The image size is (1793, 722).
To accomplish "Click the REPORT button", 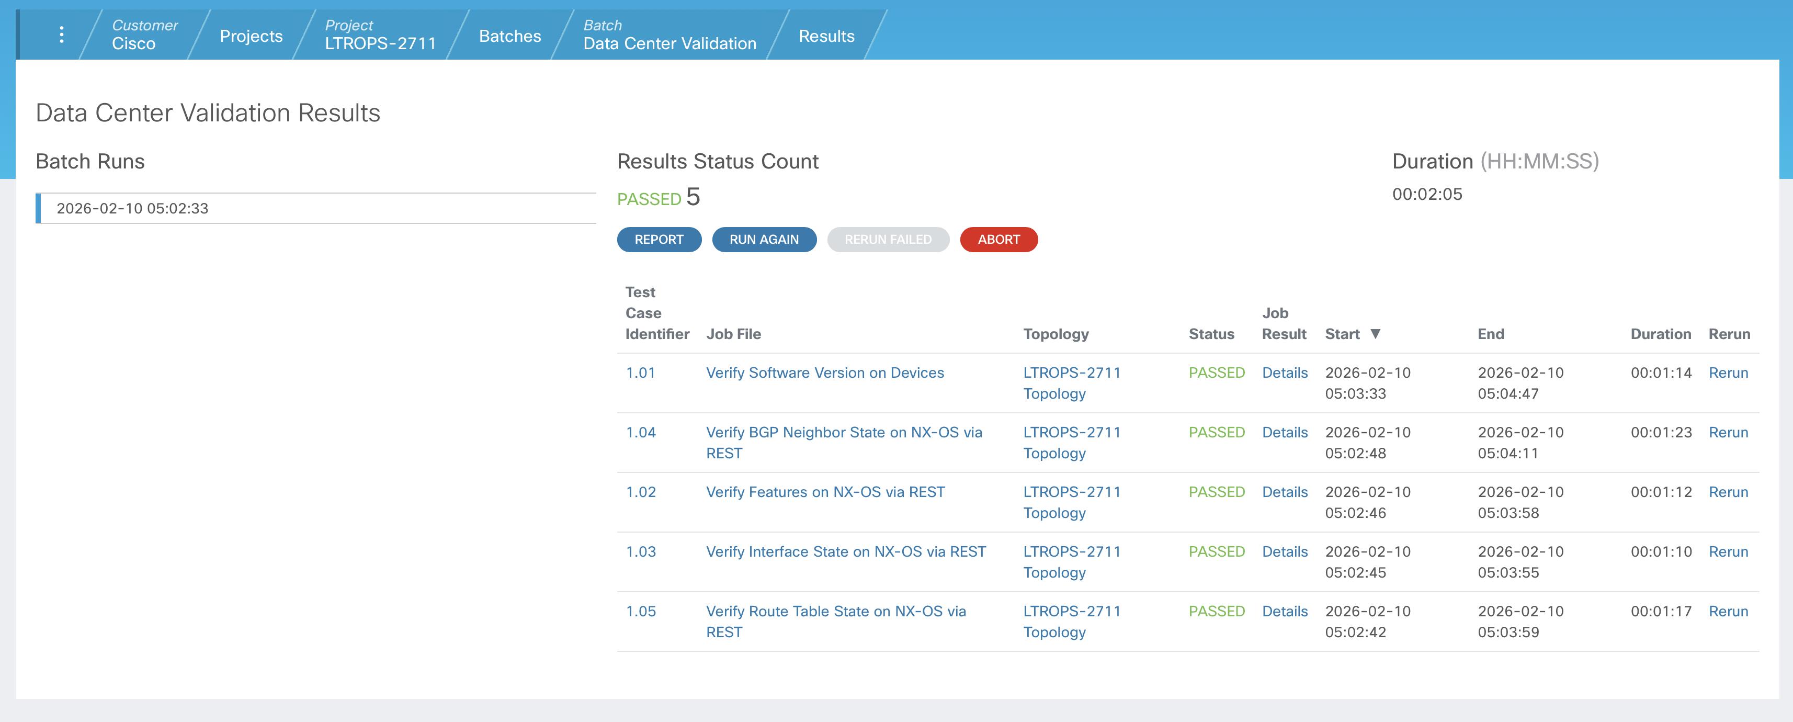I will click(x=659, y=240).
